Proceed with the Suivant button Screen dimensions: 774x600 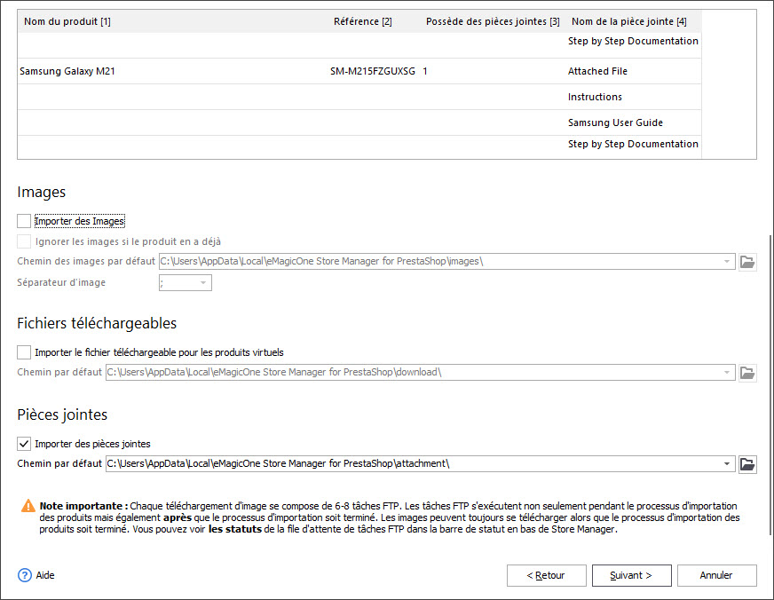(632, 575)
